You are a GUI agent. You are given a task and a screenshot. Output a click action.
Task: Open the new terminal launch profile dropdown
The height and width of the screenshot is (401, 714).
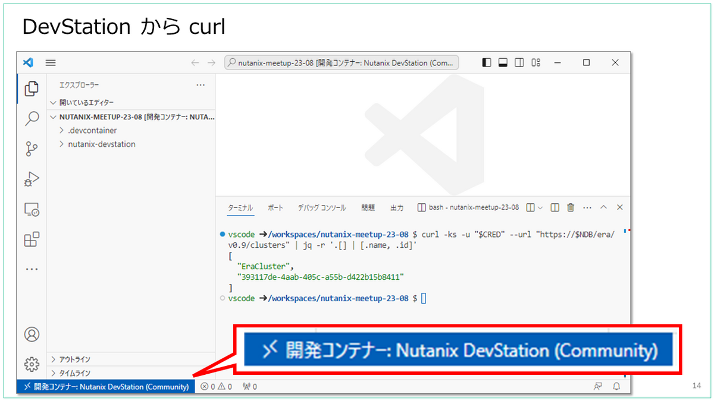(x=540, y=208)
